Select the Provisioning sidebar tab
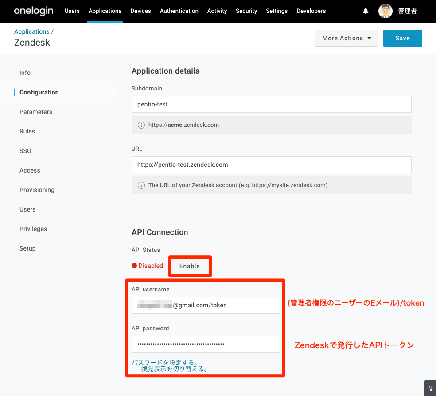436x396 pixels. (x=37, y=190)
